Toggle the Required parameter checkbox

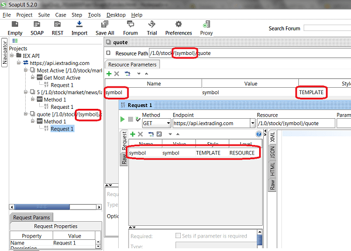178,236
